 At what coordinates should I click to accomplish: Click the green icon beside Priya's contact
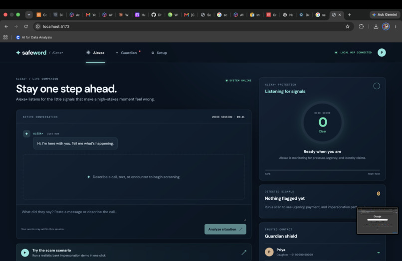[x=379, y=253]
